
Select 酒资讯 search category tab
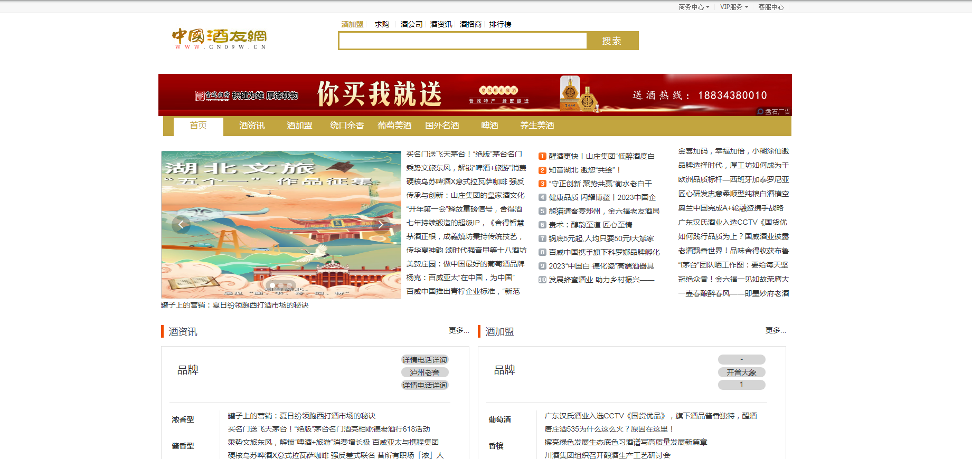[x=441, y=24]
